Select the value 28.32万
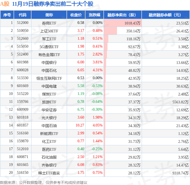This screenshot has width=190, height=185. coord(134,165)
